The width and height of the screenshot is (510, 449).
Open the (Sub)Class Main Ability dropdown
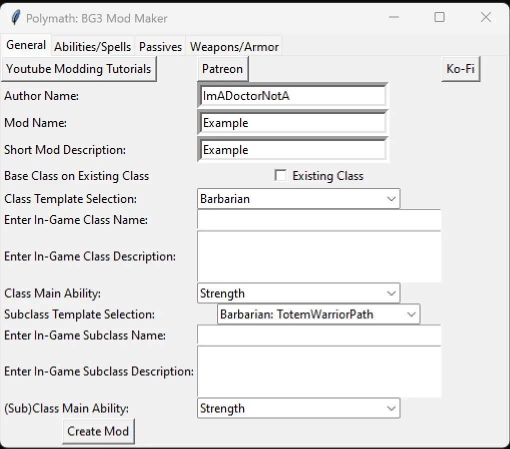tap(298, 408)
